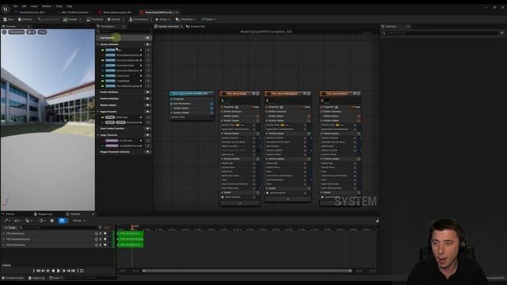Click the timeline track filter icon

pos(100,227)
